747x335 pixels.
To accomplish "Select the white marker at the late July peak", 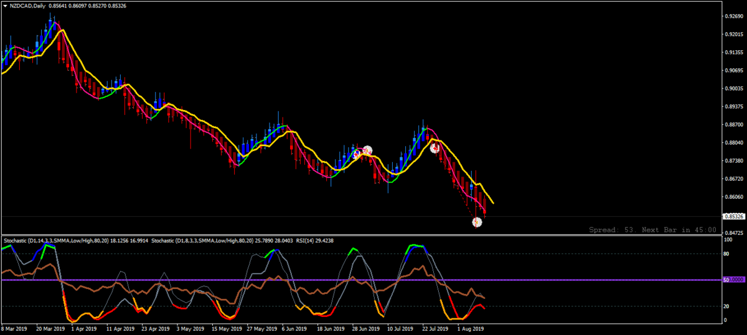I will coord(435,148).
